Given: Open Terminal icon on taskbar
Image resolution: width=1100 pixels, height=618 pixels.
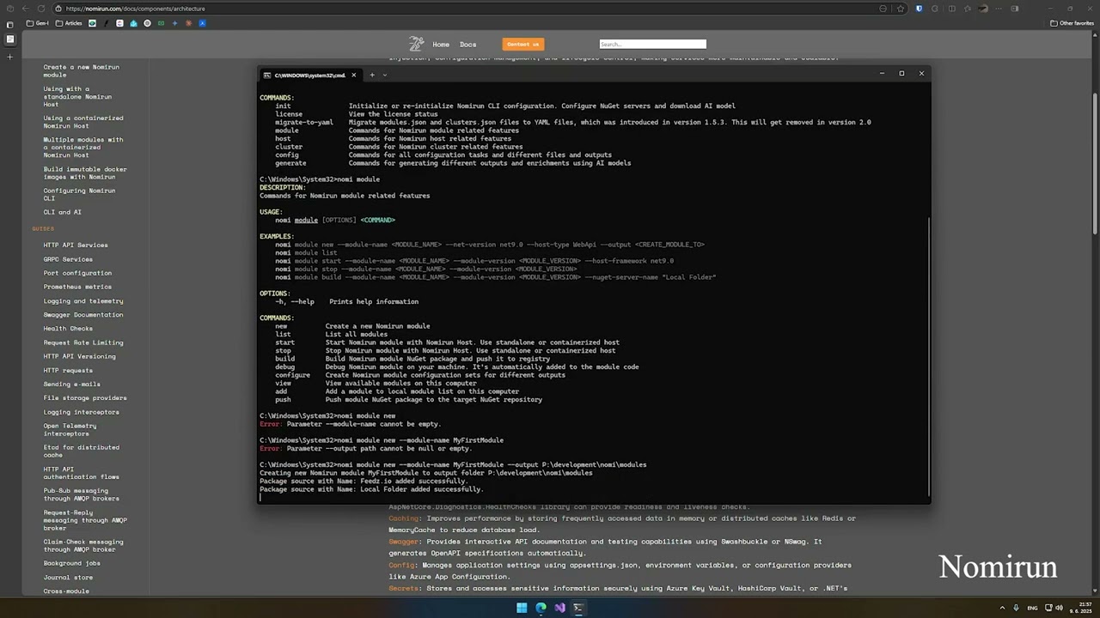Looking at the screenshot, I should click(x=578, y=608).
